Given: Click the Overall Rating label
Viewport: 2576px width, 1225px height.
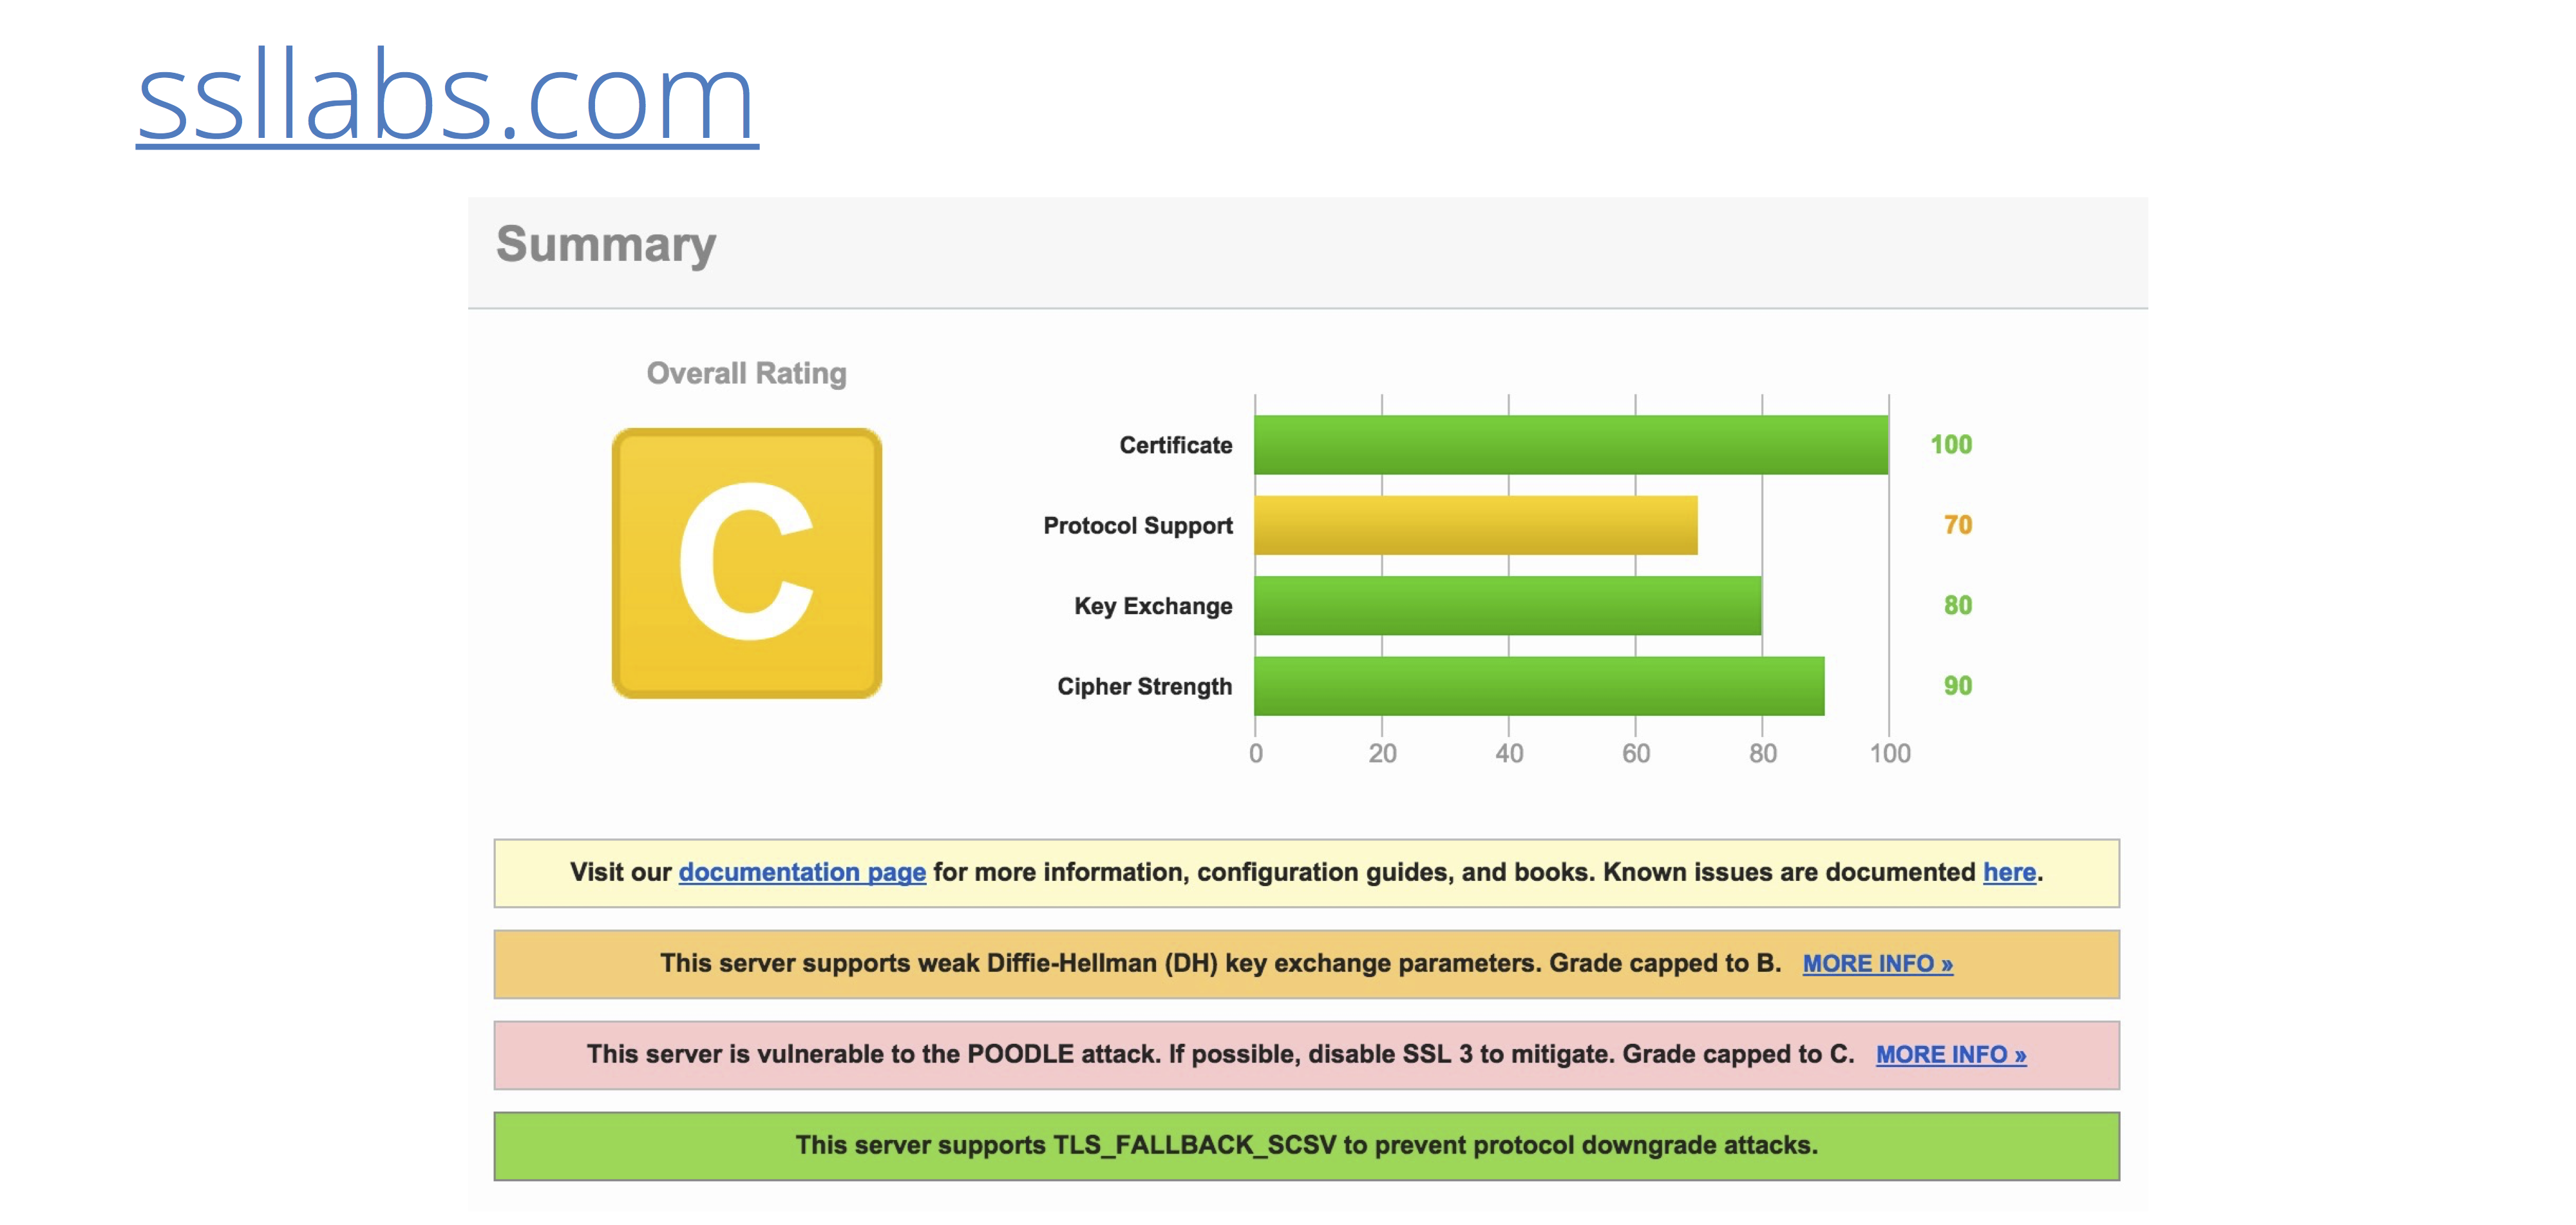Looking at the screenshot, I should point(746,373).
